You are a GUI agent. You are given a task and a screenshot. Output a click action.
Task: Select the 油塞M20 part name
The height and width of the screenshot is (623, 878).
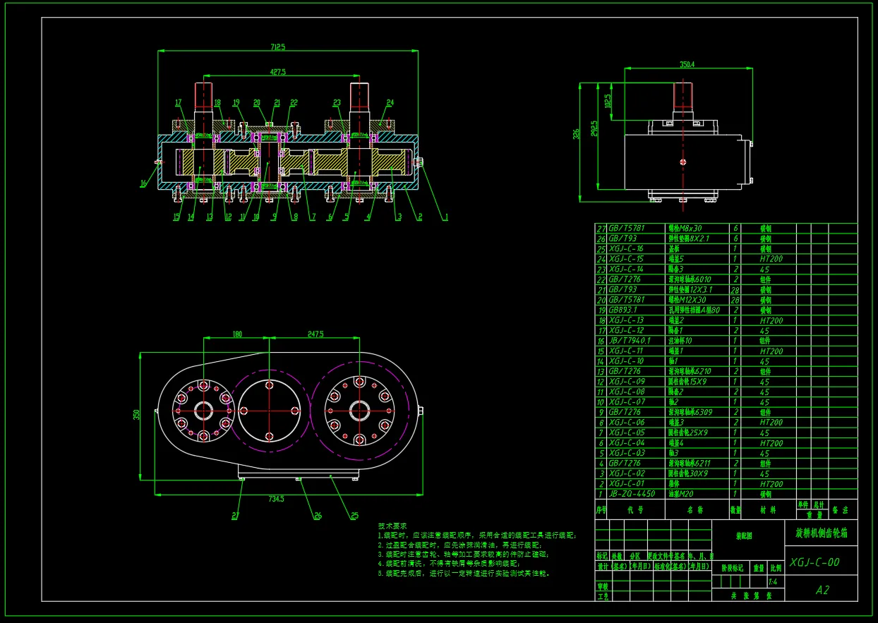pyautogui.click(x=681, y=495)
